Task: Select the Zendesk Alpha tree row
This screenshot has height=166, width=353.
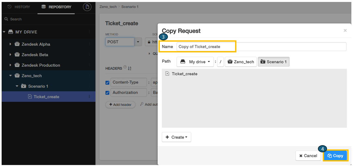Action: 48,44
